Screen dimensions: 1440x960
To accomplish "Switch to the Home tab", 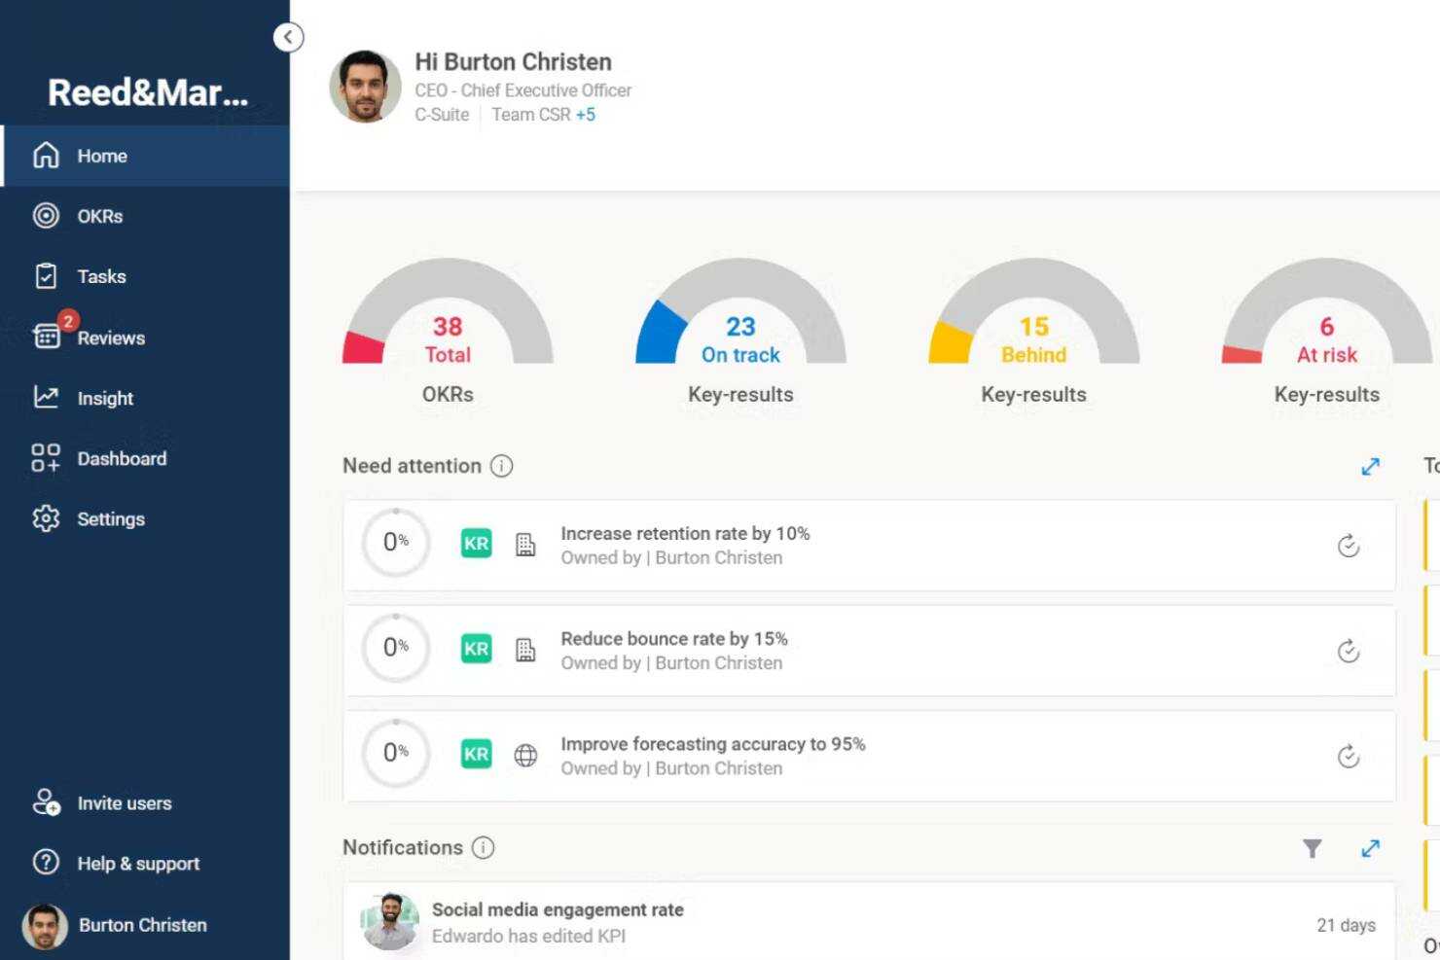I will [x=102, y=156].
